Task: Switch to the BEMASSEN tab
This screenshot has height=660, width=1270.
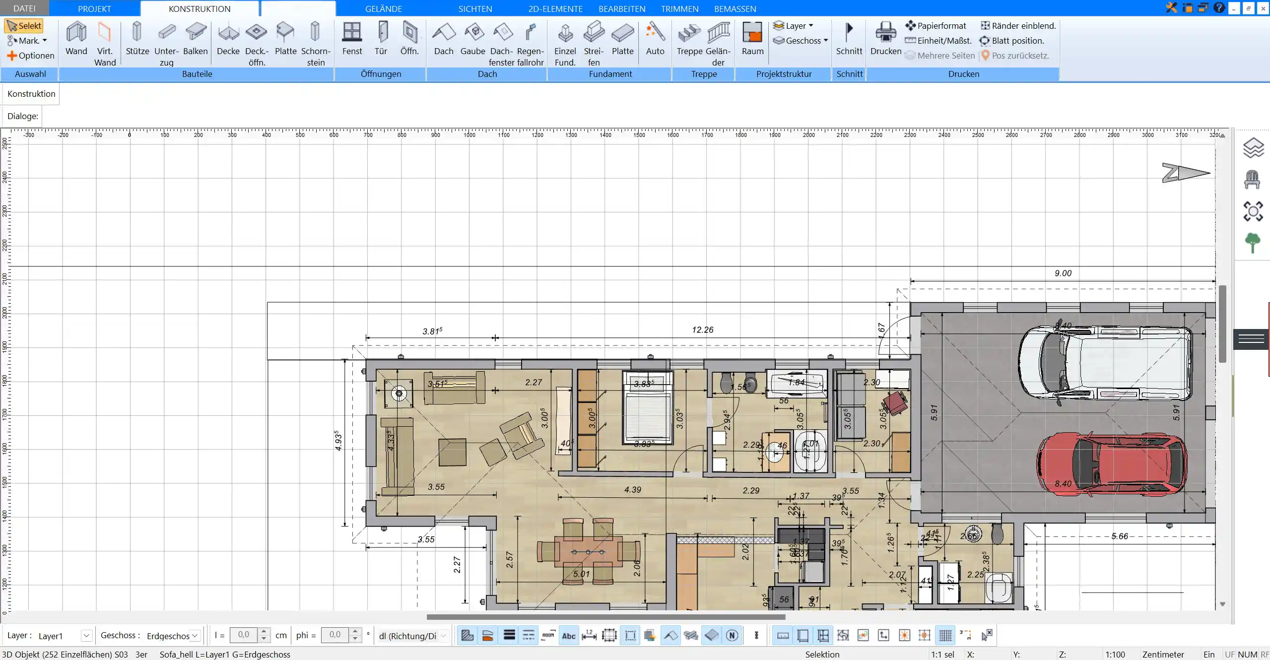Action: (x=735, y=8)
